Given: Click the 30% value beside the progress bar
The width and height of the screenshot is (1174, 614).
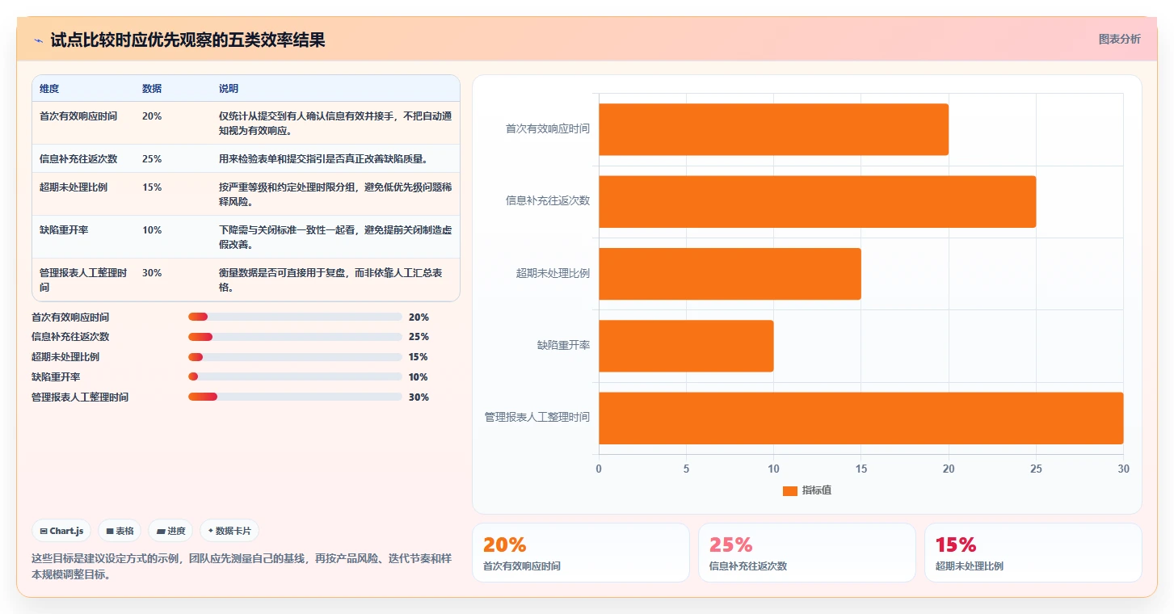Looking at the screenshot, I should pos(419,397).
